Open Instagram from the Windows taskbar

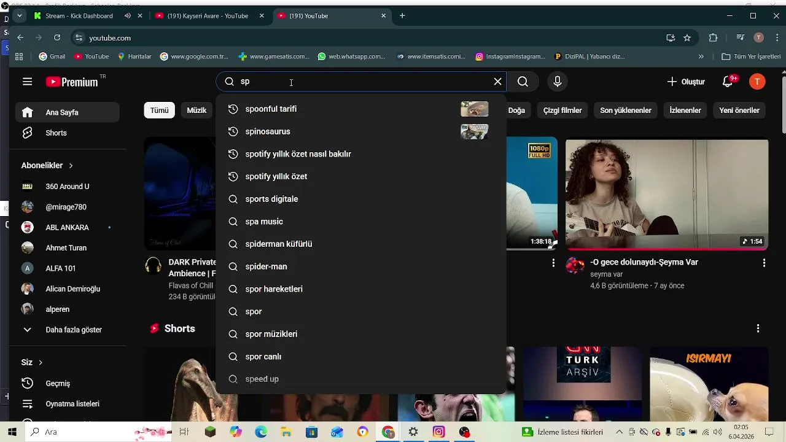[x=438, y=432]
